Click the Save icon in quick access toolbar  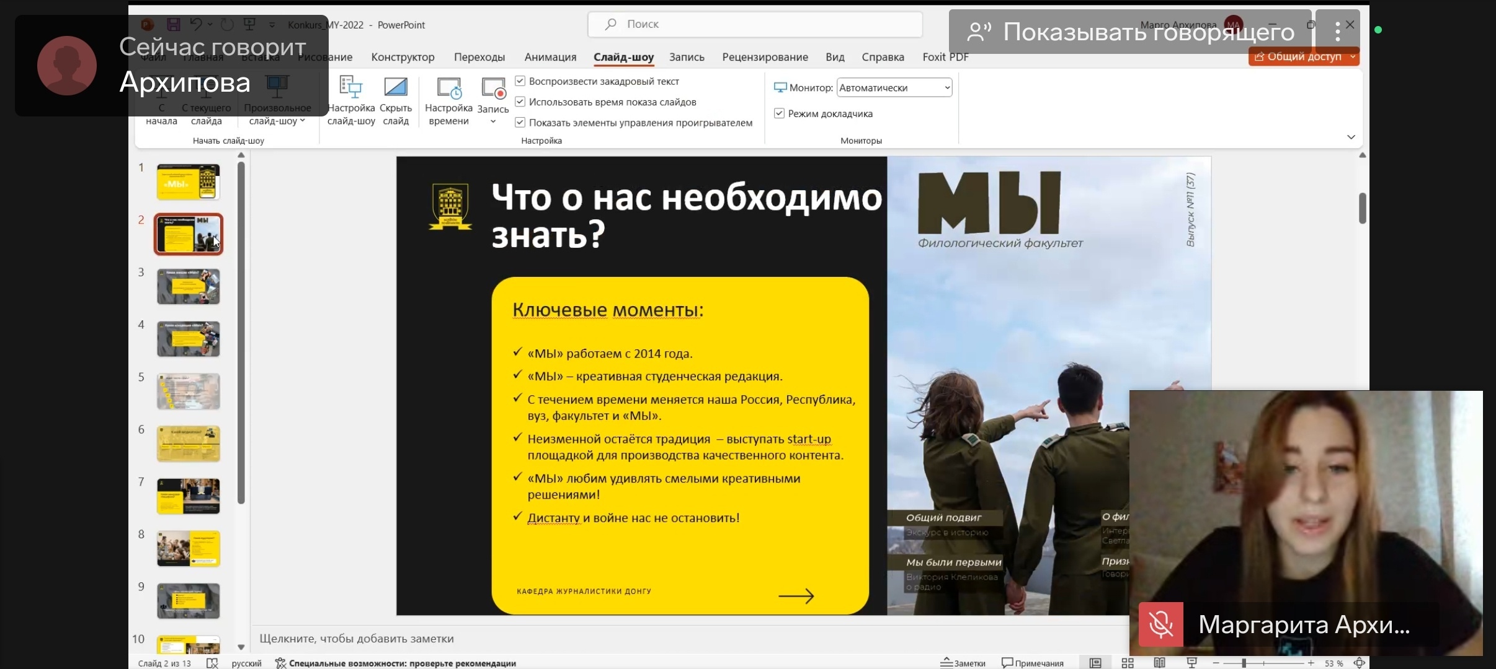pyautogui.click(x=173, y=24)
